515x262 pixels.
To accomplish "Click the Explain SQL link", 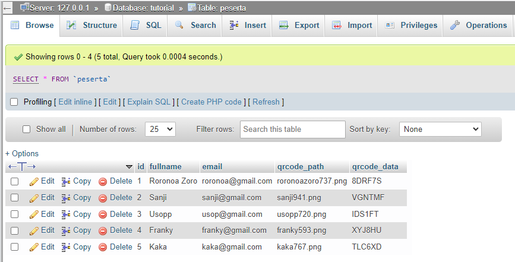I will pos(149,102).
